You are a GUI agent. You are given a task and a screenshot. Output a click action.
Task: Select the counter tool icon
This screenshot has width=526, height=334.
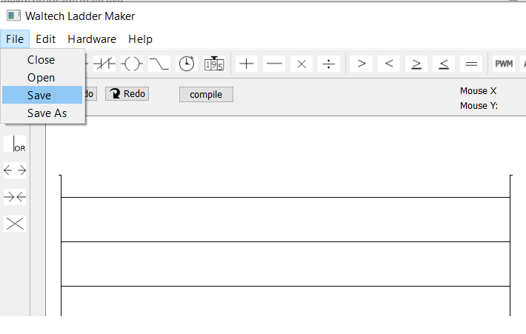tap(214, 64)
